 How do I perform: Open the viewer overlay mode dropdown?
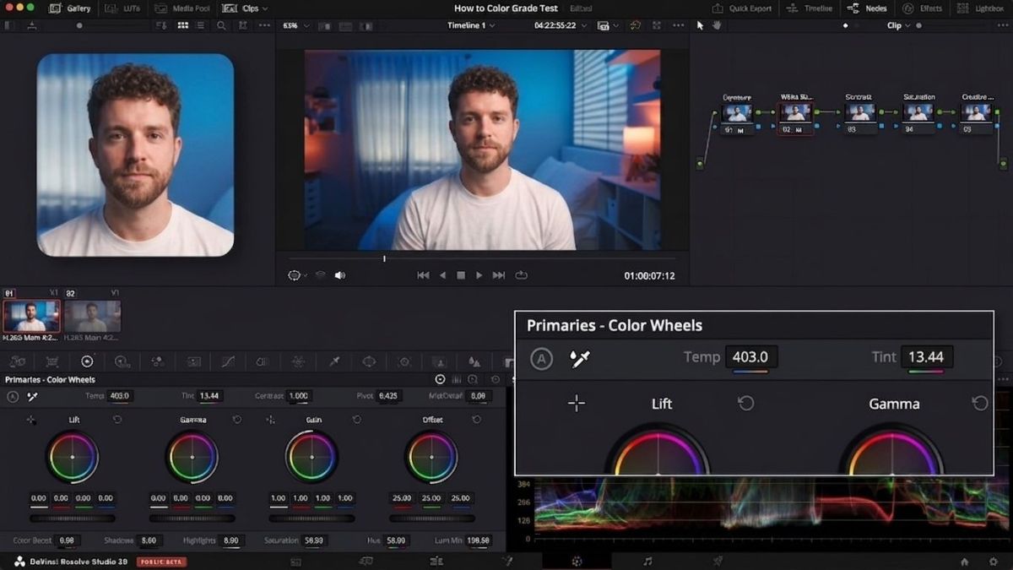click(297, 275)
